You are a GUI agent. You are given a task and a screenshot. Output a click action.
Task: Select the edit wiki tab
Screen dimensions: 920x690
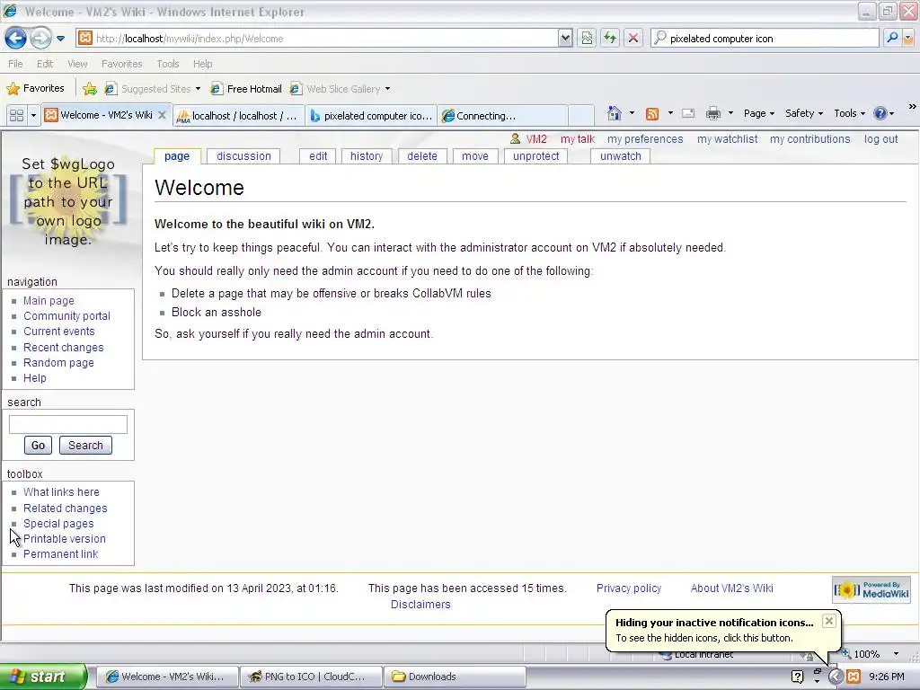318,156
